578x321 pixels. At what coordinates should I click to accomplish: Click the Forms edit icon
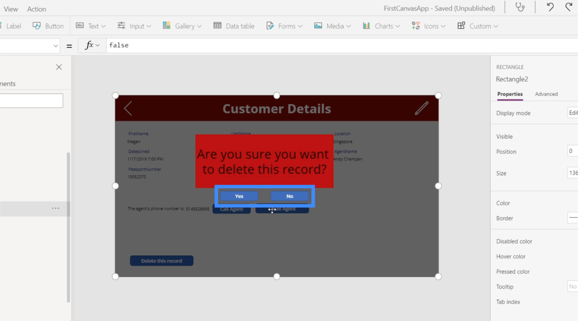pyautogui.click(x=270, y=25)
